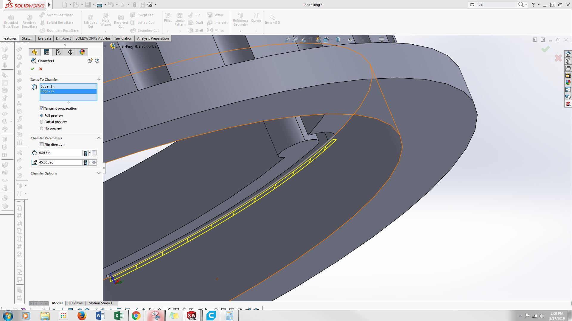This screenshot has height=321, width=572.
Task: Switch to the Evaluate tab
Action: point(45,38)
